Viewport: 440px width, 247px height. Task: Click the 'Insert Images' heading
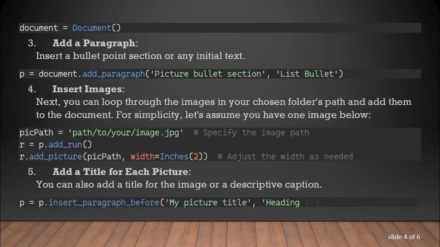pos(87,89)
